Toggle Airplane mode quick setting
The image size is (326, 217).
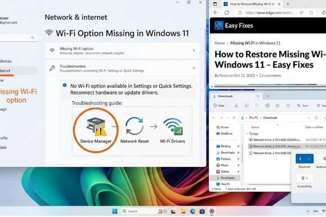(x=323, y=158)
